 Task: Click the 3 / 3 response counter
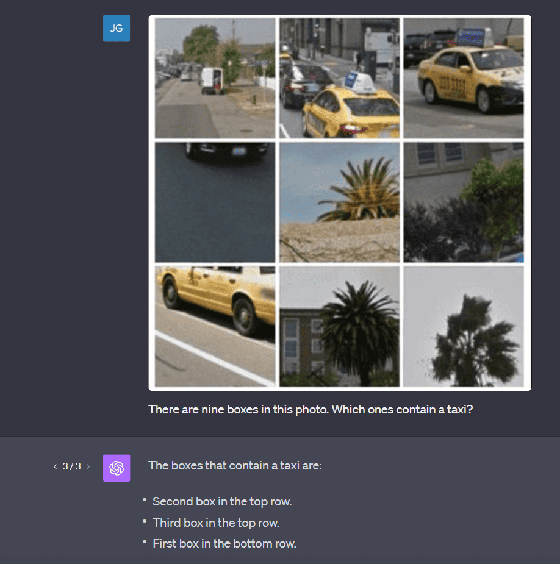coord(71,466)
